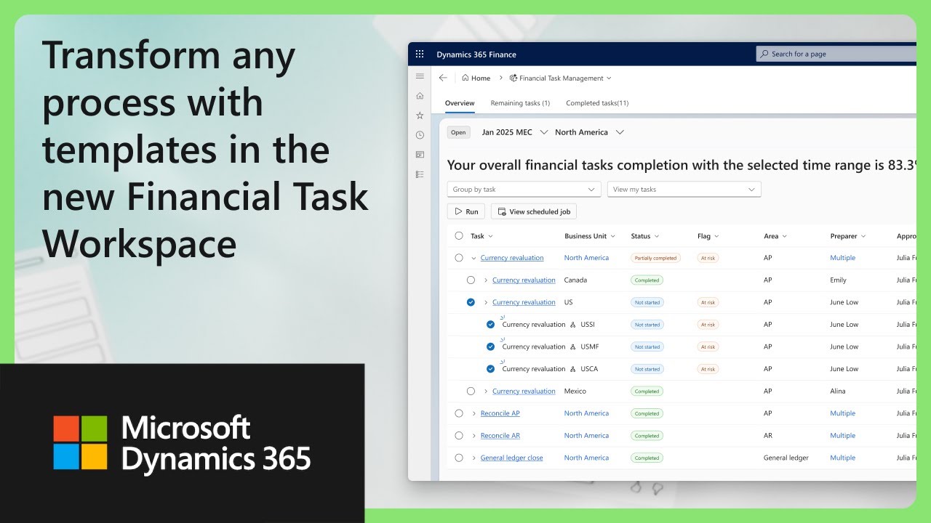Image resolution: width=931 pixels, height=523 pixels.
Task: Select the Canada Currency revaluation row
Action: point(471,280)
